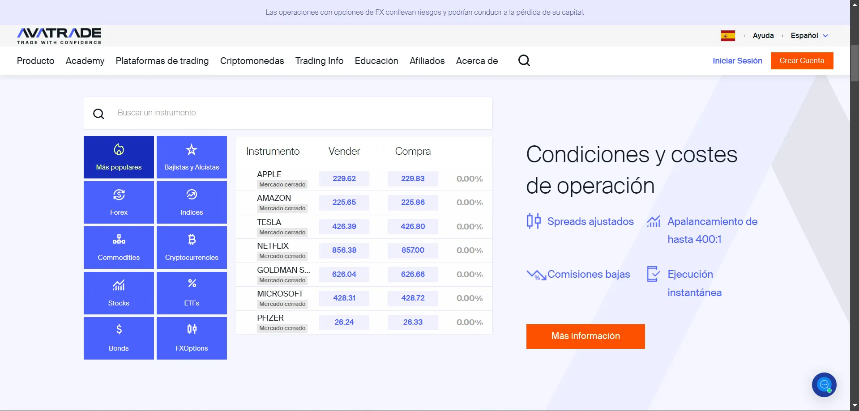The width and height of the screenshot is (859, 411).
Task: Click the Apalancamiento chart icon
Action: tap(654, 221)
